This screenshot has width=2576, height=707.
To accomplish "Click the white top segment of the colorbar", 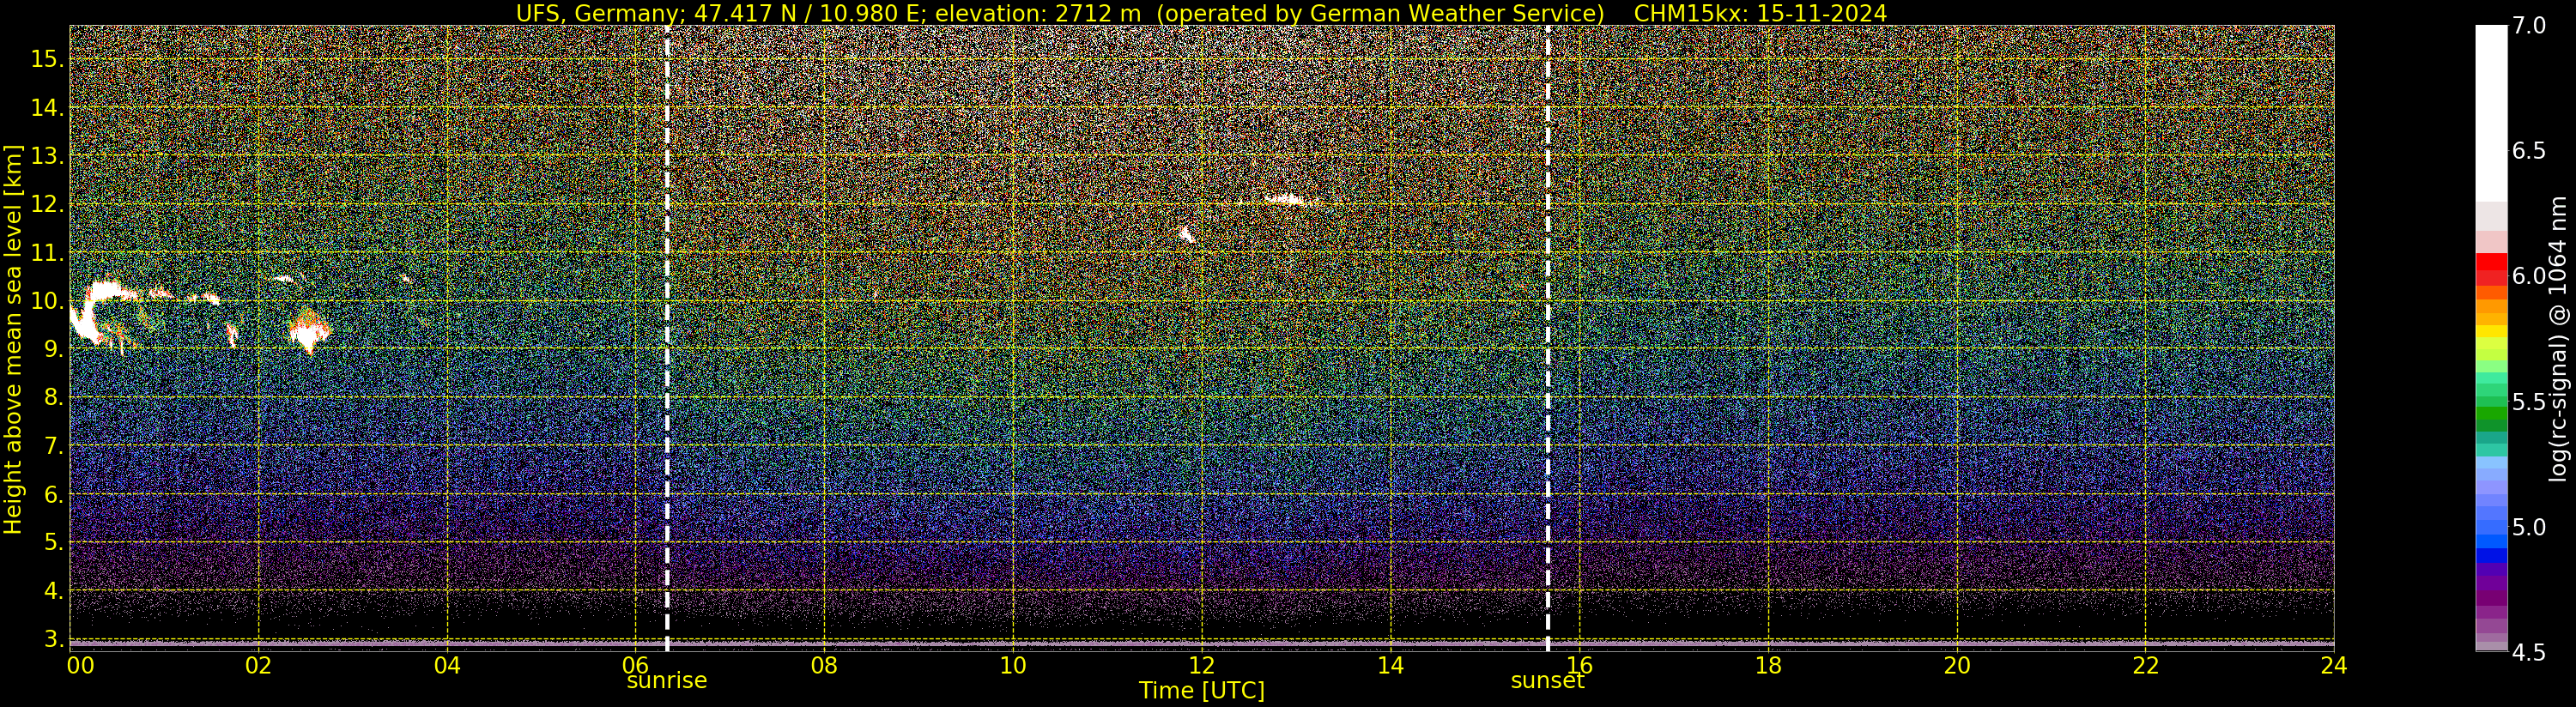I will [x=2491, y=113].
